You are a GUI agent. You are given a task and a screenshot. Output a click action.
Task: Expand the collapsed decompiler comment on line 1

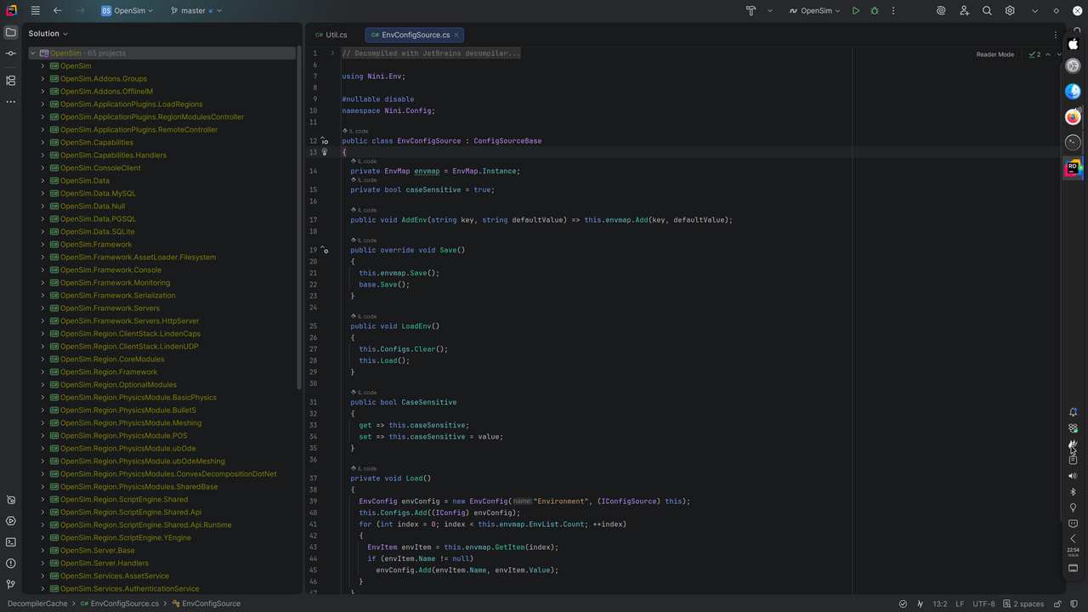click(x=332, y=53)
